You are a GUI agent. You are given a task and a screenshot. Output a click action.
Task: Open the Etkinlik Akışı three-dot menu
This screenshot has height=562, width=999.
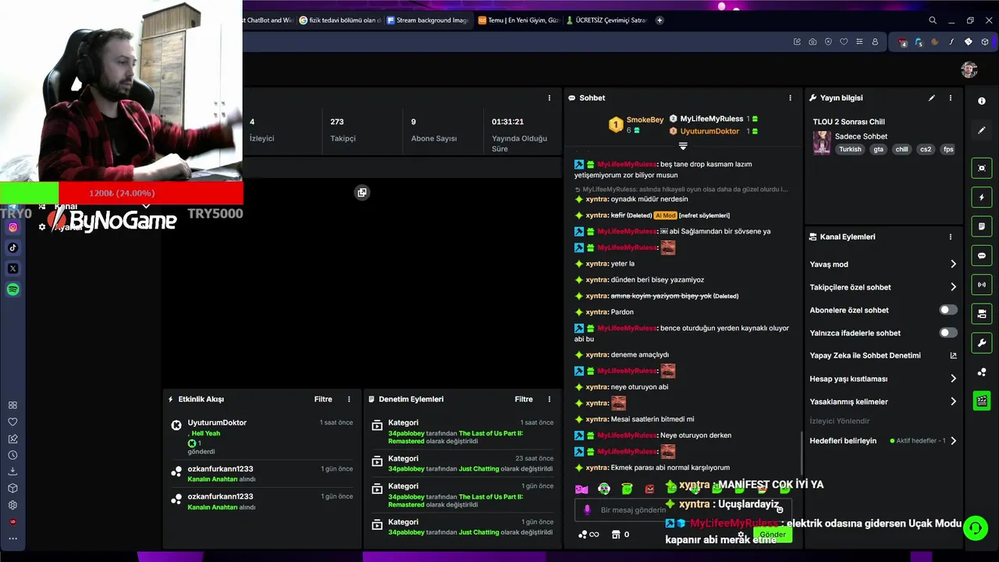(x=349, y=400)
